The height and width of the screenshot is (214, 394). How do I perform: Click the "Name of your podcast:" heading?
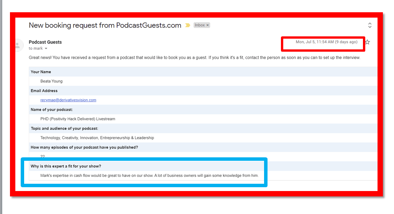click(x=51, y=109)
